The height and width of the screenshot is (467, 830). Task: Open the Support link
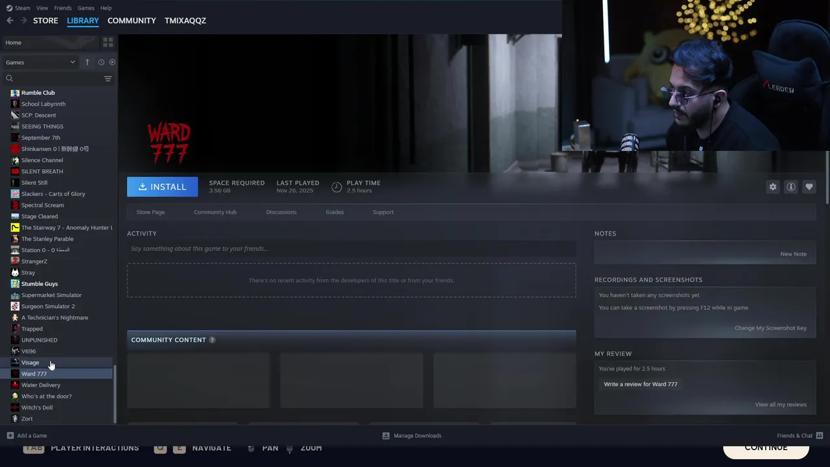click(x=383, y=212)
